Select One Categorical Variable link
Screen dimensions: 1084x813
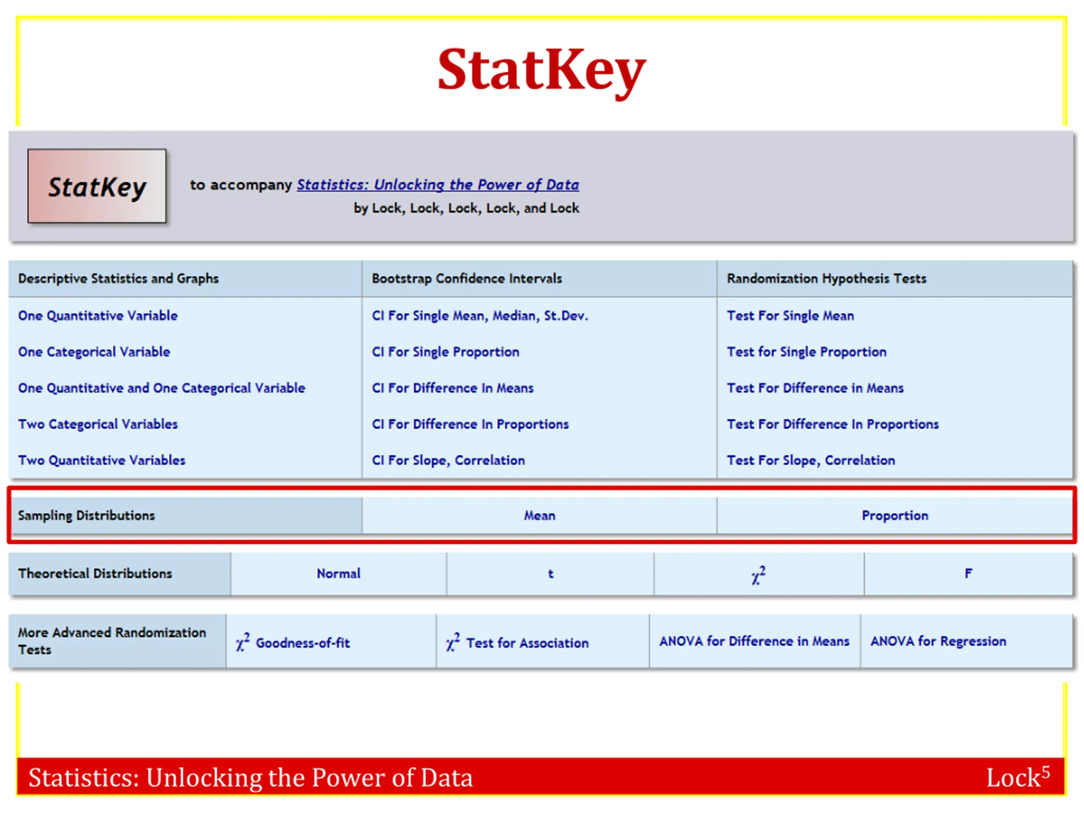tap(94, 352)
